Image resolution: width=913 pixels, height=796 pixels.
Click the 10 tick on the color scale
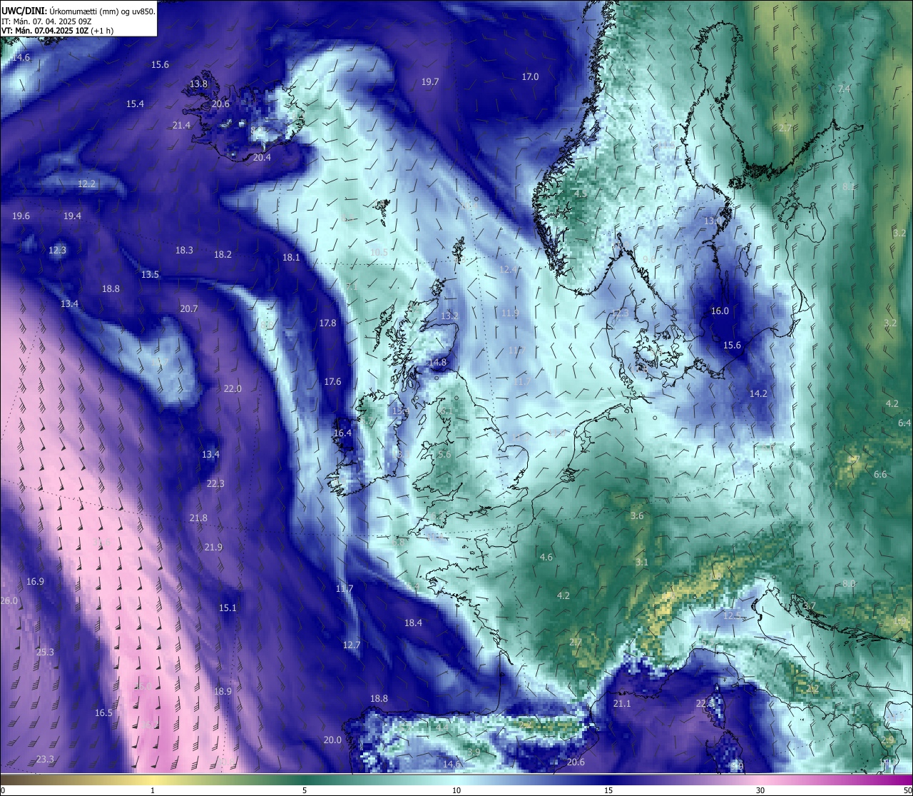tap(456, 790)
